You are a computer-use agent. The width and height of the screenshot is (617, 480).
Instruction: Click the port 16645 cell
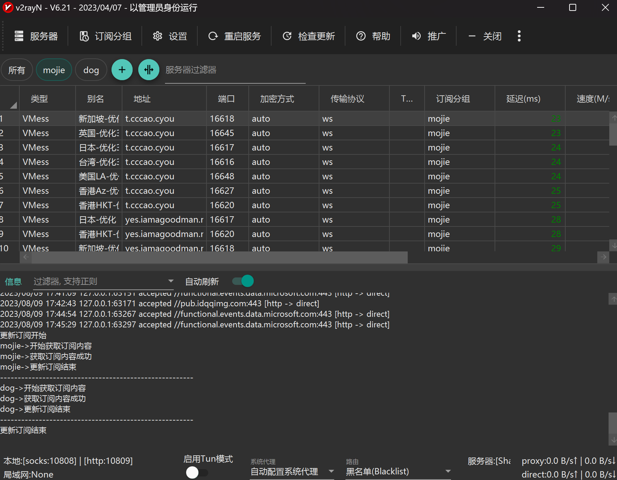pos(228,133)
